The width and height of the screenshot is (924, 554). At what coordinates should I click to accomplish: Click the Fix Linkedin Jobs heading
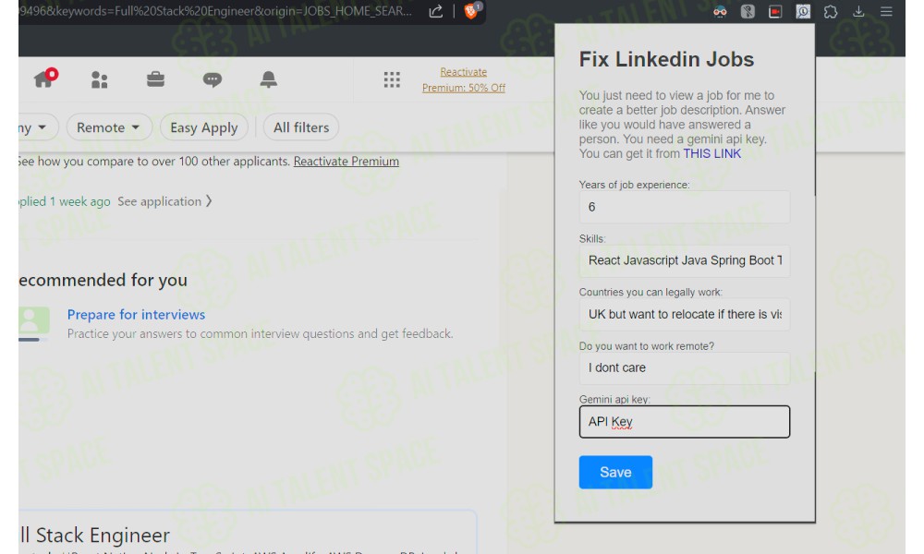(x=666, y=59)
